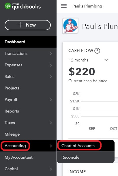Expand the Expenses submenu arrow
This screenshot has height=176, width=118.
(x=51, y=65)
